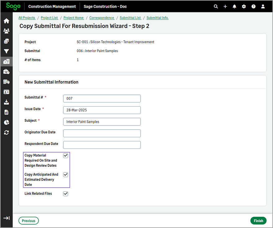Click the 'New Submittal Information' heading

coord(51,82)
